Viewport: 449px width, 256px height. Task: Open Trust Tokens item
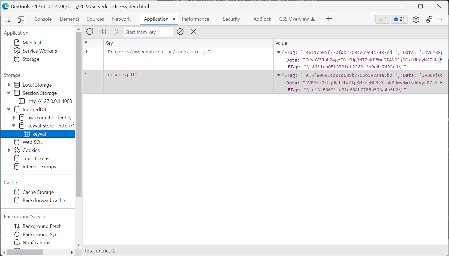36,159
